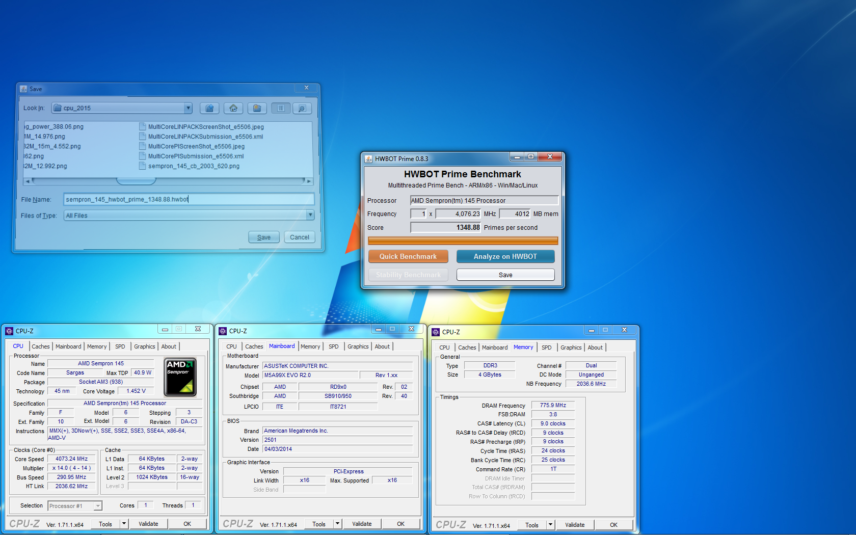Image resolution: width=856 pixels, height=535 pixels.
Task: Click the File Name input field
Action: click(x=189, y=199)
